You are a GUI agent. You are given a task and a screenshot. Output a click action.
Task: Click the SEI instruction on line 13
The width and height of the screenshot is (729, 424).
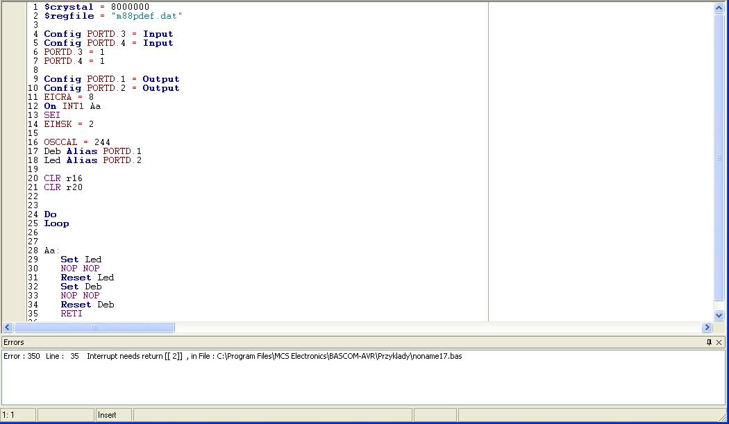click(x=52, y=115)
